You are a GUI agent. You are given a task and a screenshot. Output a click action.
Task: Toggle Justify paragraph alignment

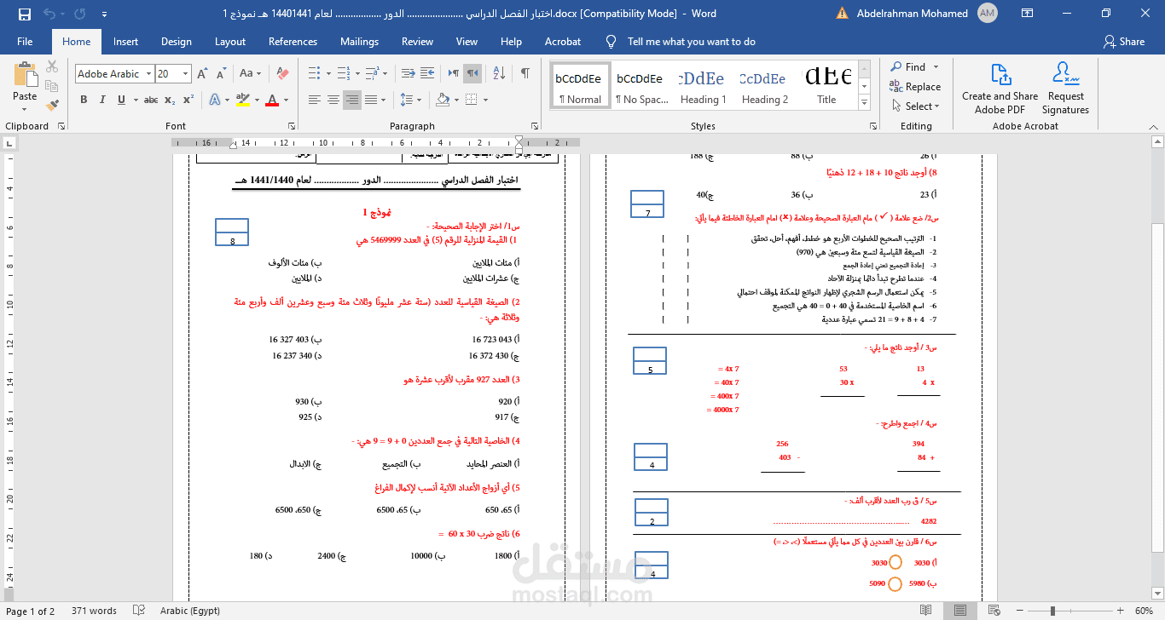[x=371, y=100]
